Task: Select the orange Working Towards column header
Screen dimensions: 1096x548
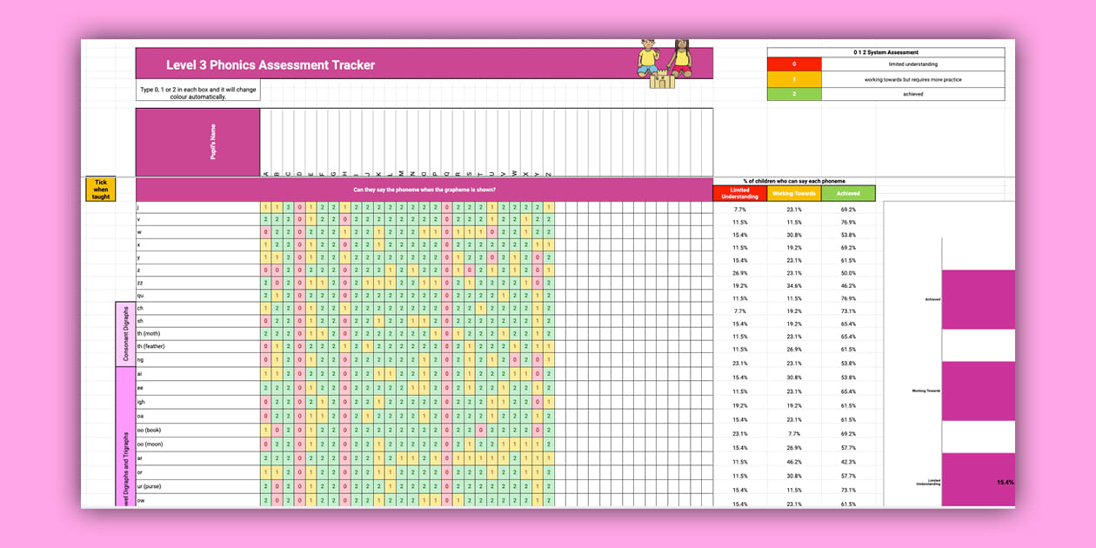Action: point(794,193)
